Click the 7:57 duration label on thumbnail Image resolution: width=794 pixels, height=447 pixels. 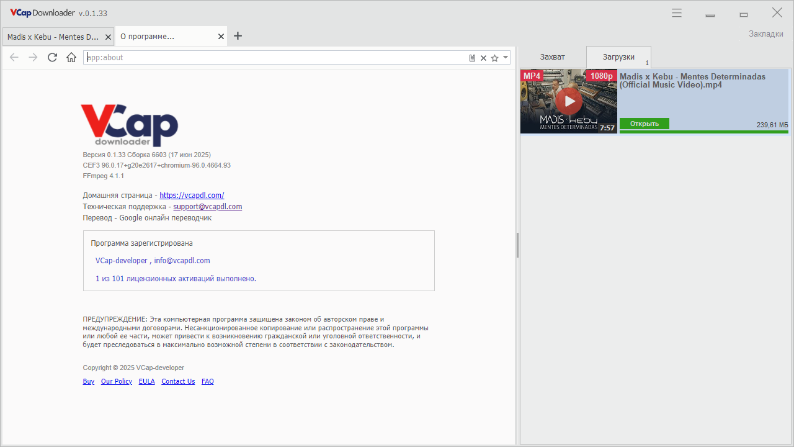607,128
